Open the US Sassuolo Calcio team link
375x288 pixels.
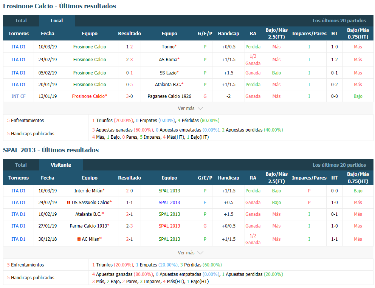(91, 203)
